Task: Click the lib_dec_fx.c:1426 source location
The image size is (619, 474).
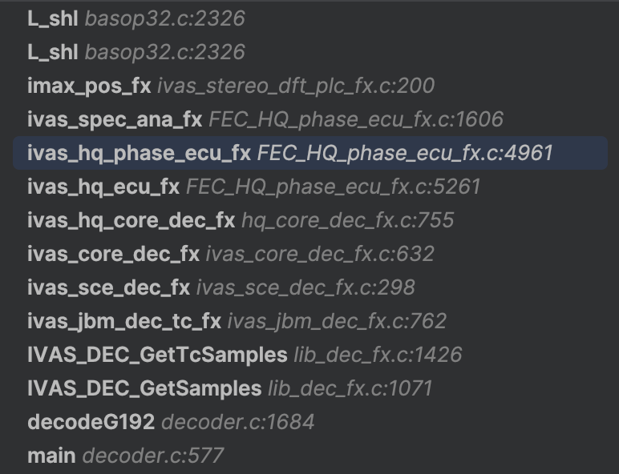Action: tap(378, 355)
